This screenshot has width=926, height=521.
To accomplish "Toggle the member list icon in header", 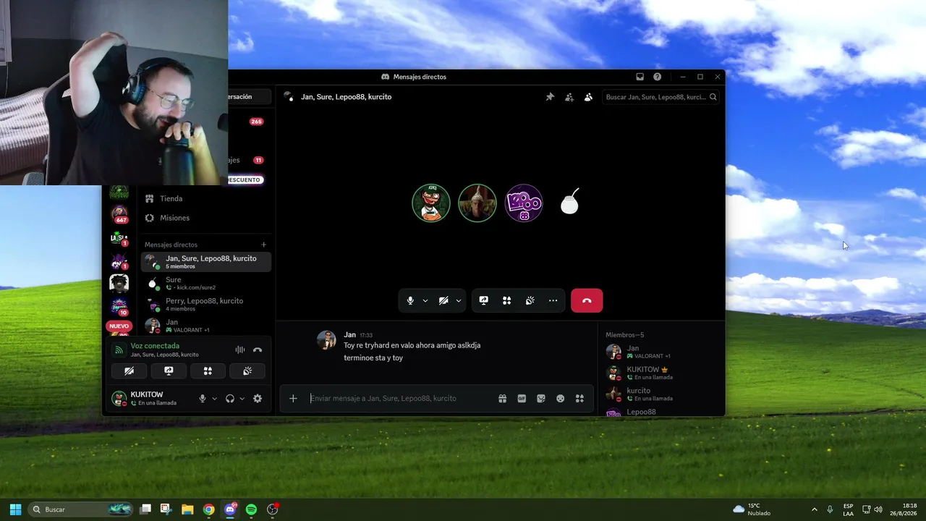I will (x=588, y=97).
